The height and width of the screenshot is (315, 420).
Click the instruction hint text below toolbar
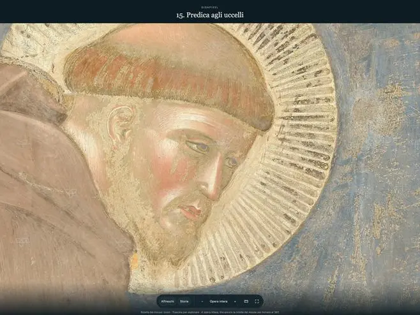(x=210, y=312)
